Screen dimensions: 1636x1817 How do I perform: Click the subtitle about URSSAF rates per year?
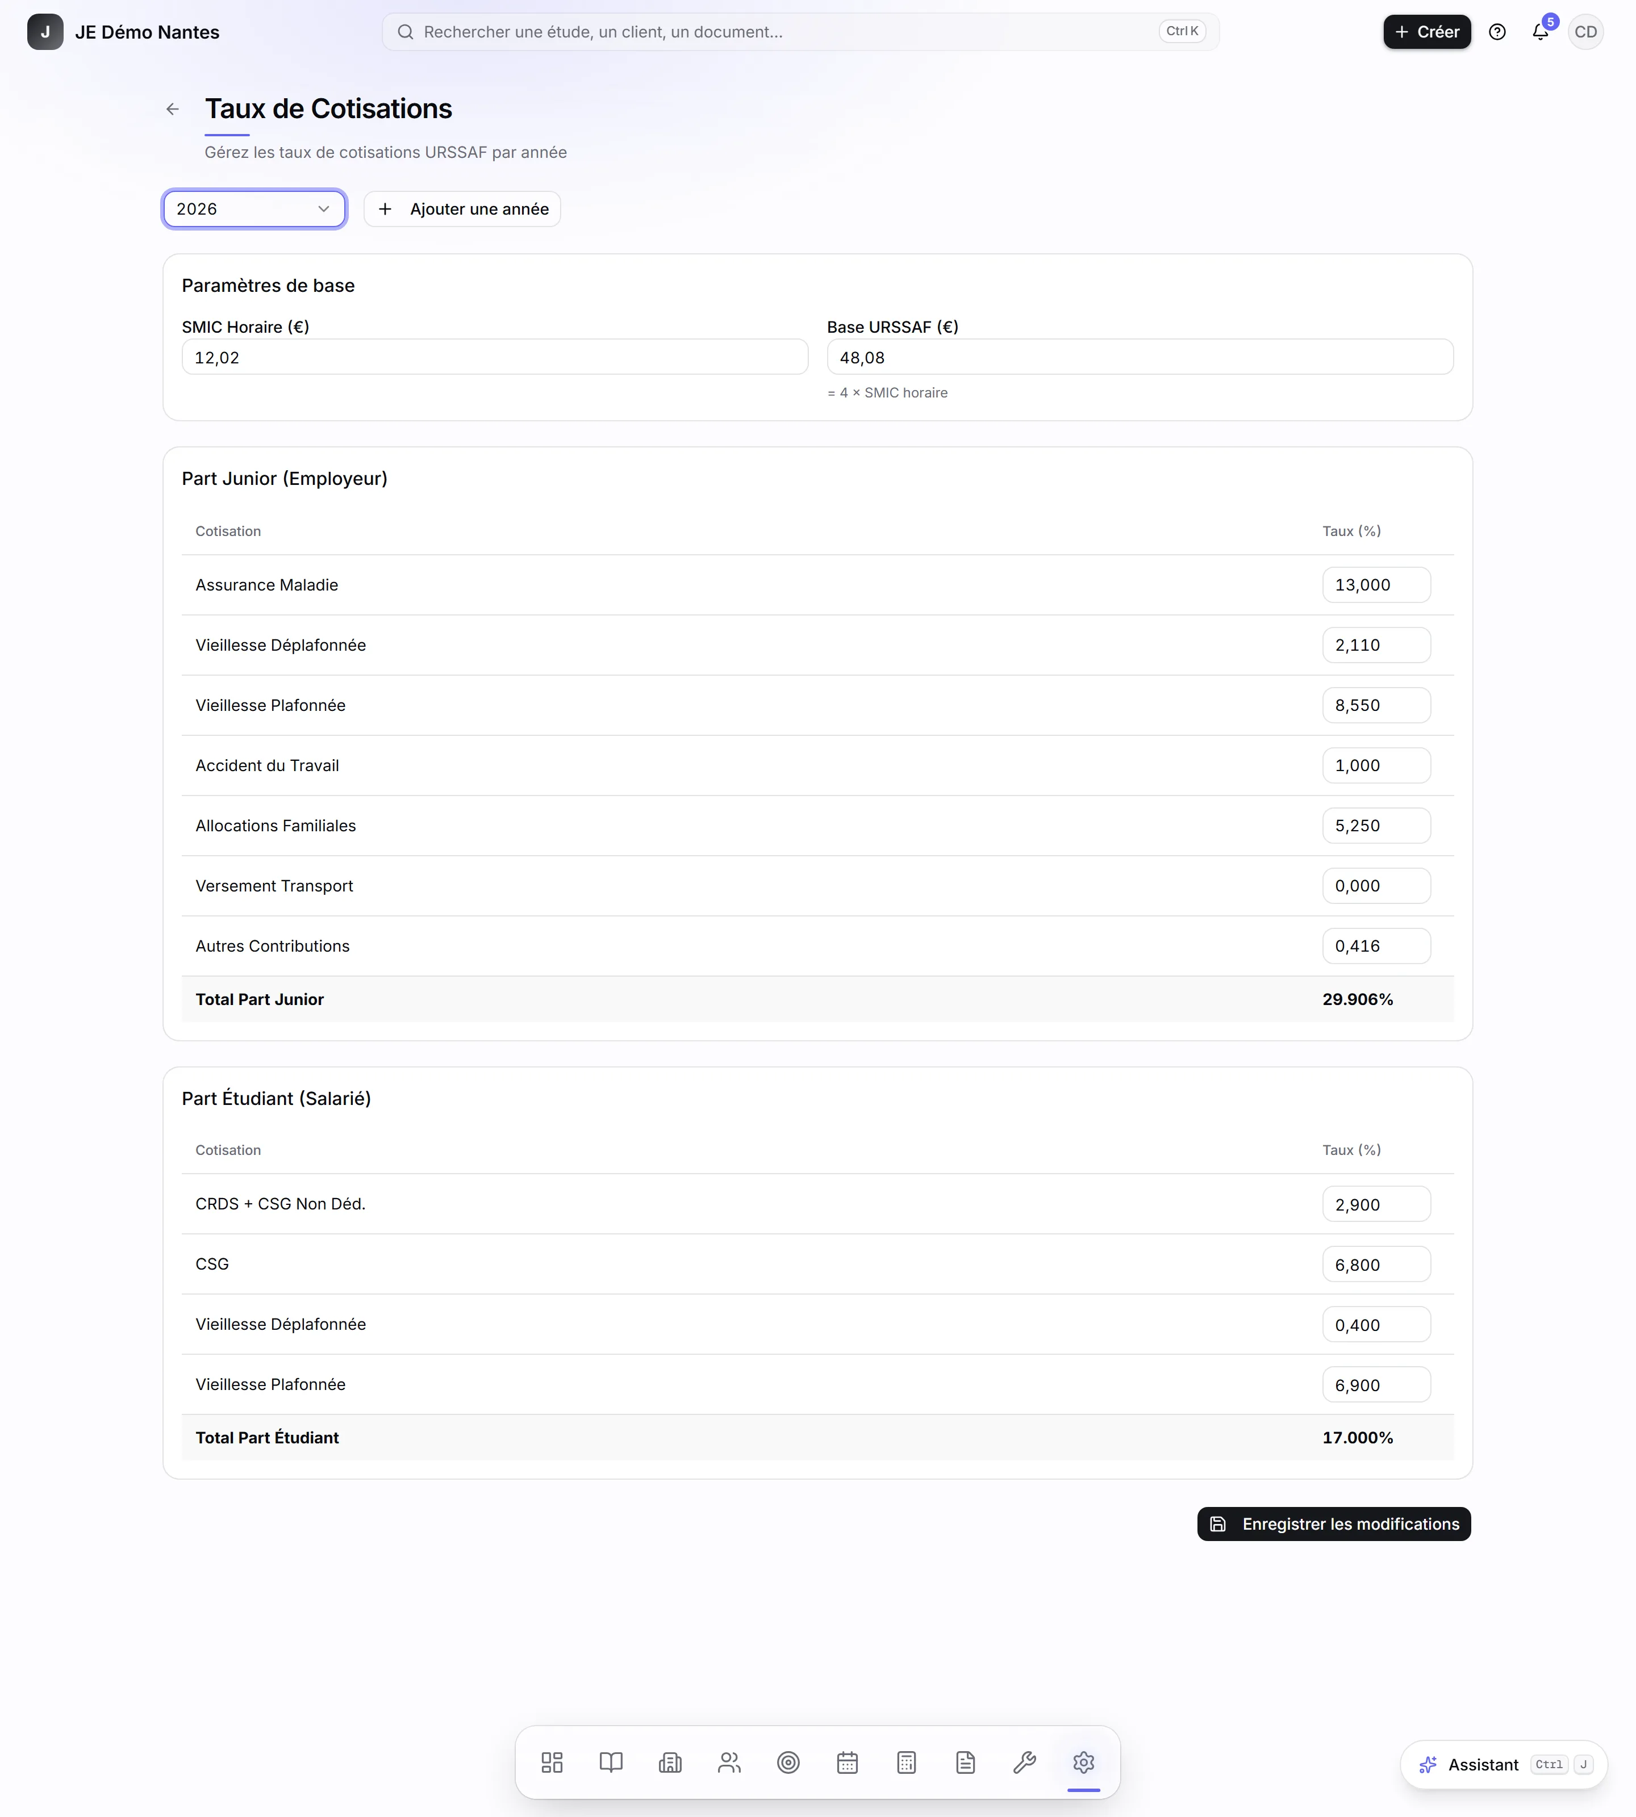[386, 153]
